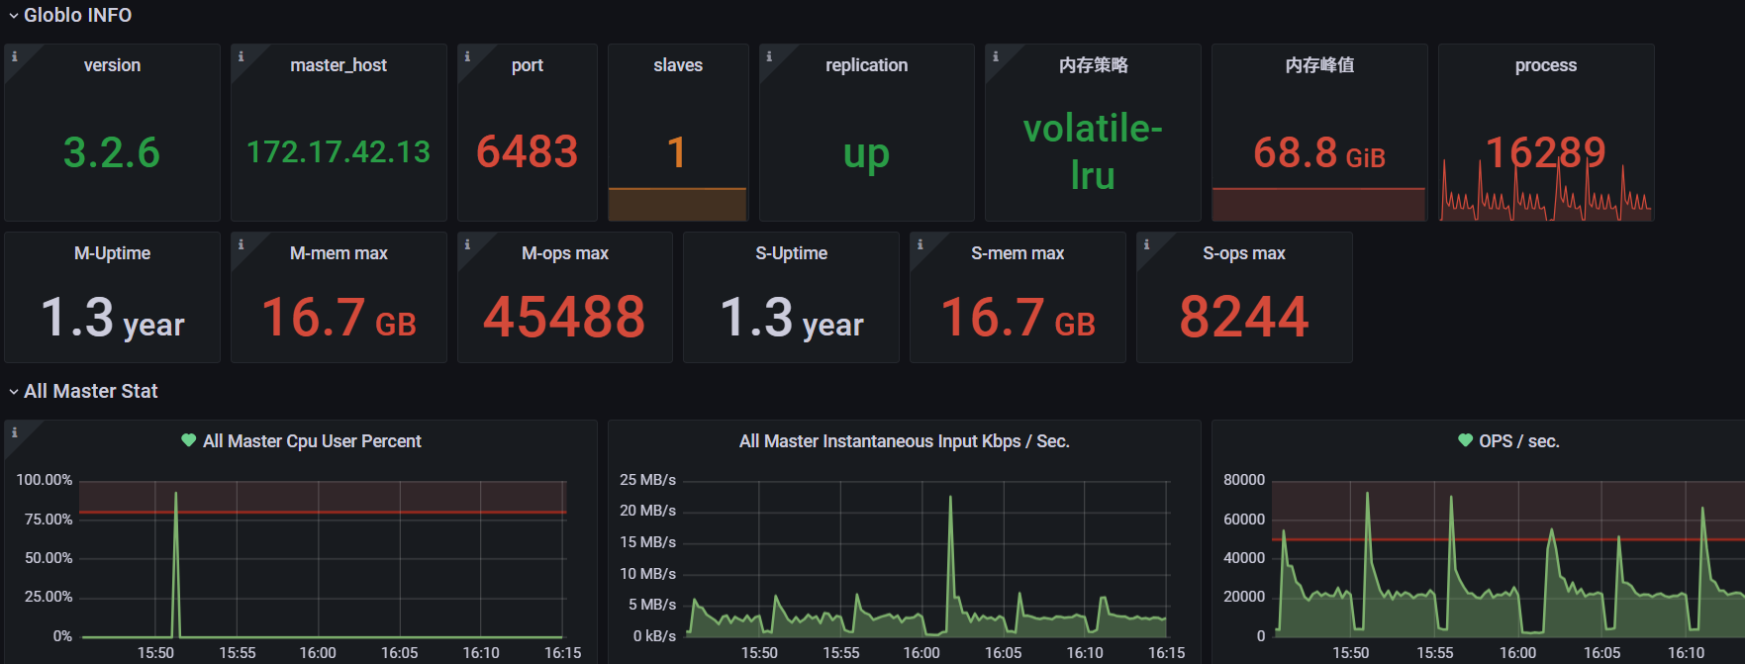Click the heart icon on All Master Cpu panel
The height and width of the screenshot is (664, 1745).
pos(188,440)
